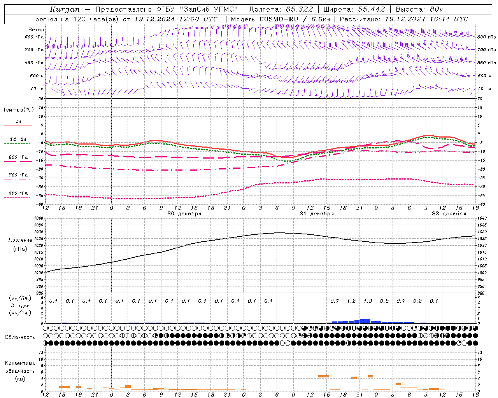Screen dimensions: 498x398
Task: Click the date label 21 декабря
Action: tap(316, 214)
